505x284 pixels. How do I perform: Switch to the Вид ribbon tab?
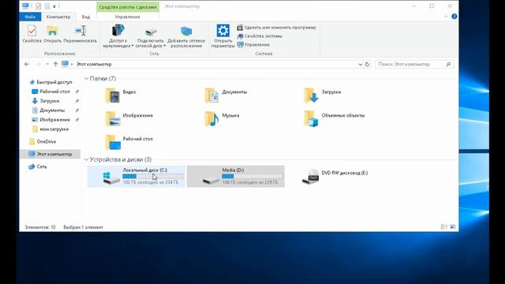click(x=86, y=17)
